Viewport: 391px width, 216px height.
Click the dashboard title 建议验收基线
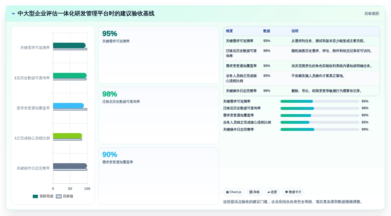86,14
